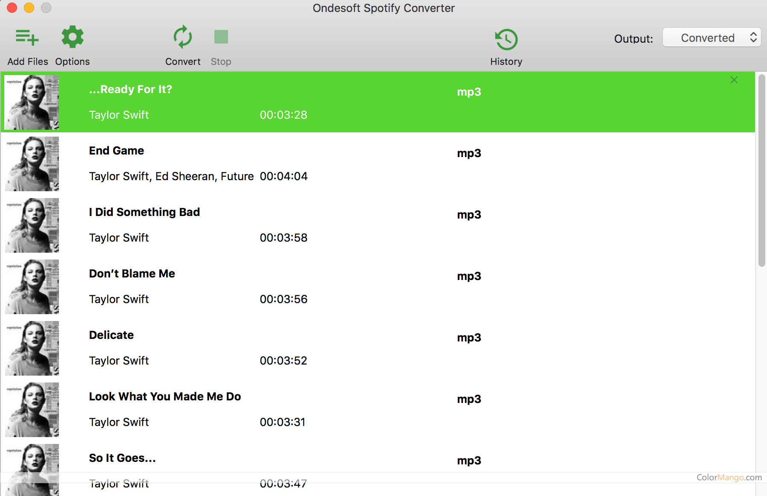Click the duration 00:03:31
The image size is (767, 496).
pyautogui.click(x=283, y=422)
